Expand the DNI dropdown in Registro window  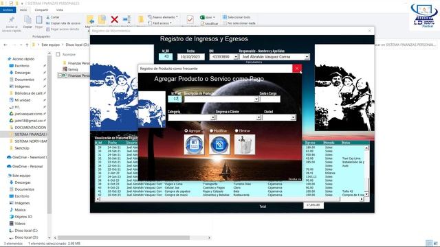pos(236,57)
